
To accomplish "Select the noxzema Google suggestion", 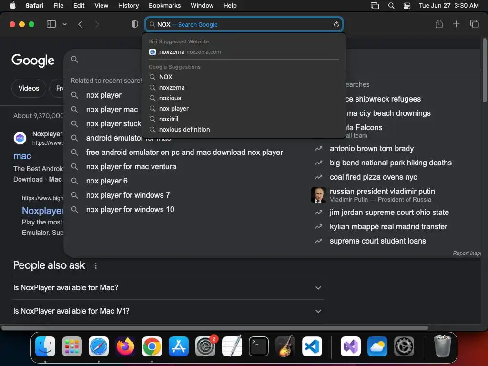I will [244, 88].
